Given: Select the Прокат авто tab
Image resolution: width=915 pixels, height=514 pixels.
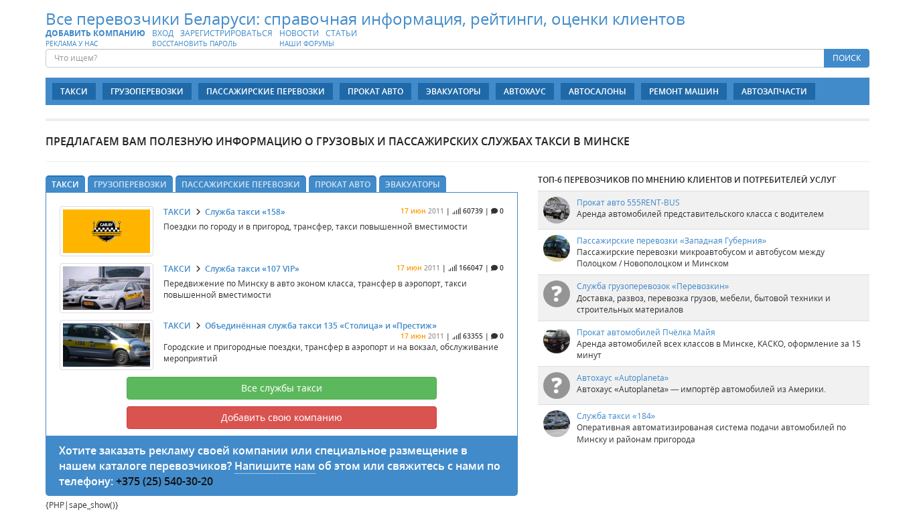Looking at the screenshot, I should 342,184.
